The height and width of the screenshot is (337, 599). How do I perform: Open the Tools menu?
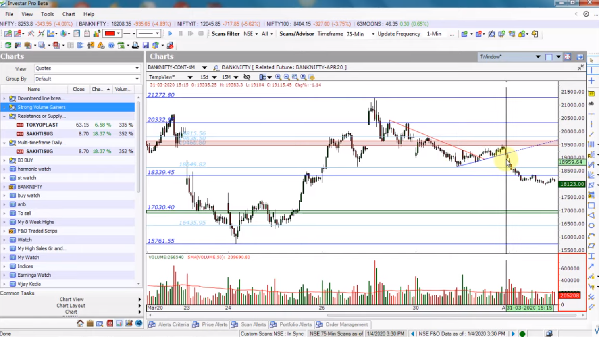pos(47,14)
